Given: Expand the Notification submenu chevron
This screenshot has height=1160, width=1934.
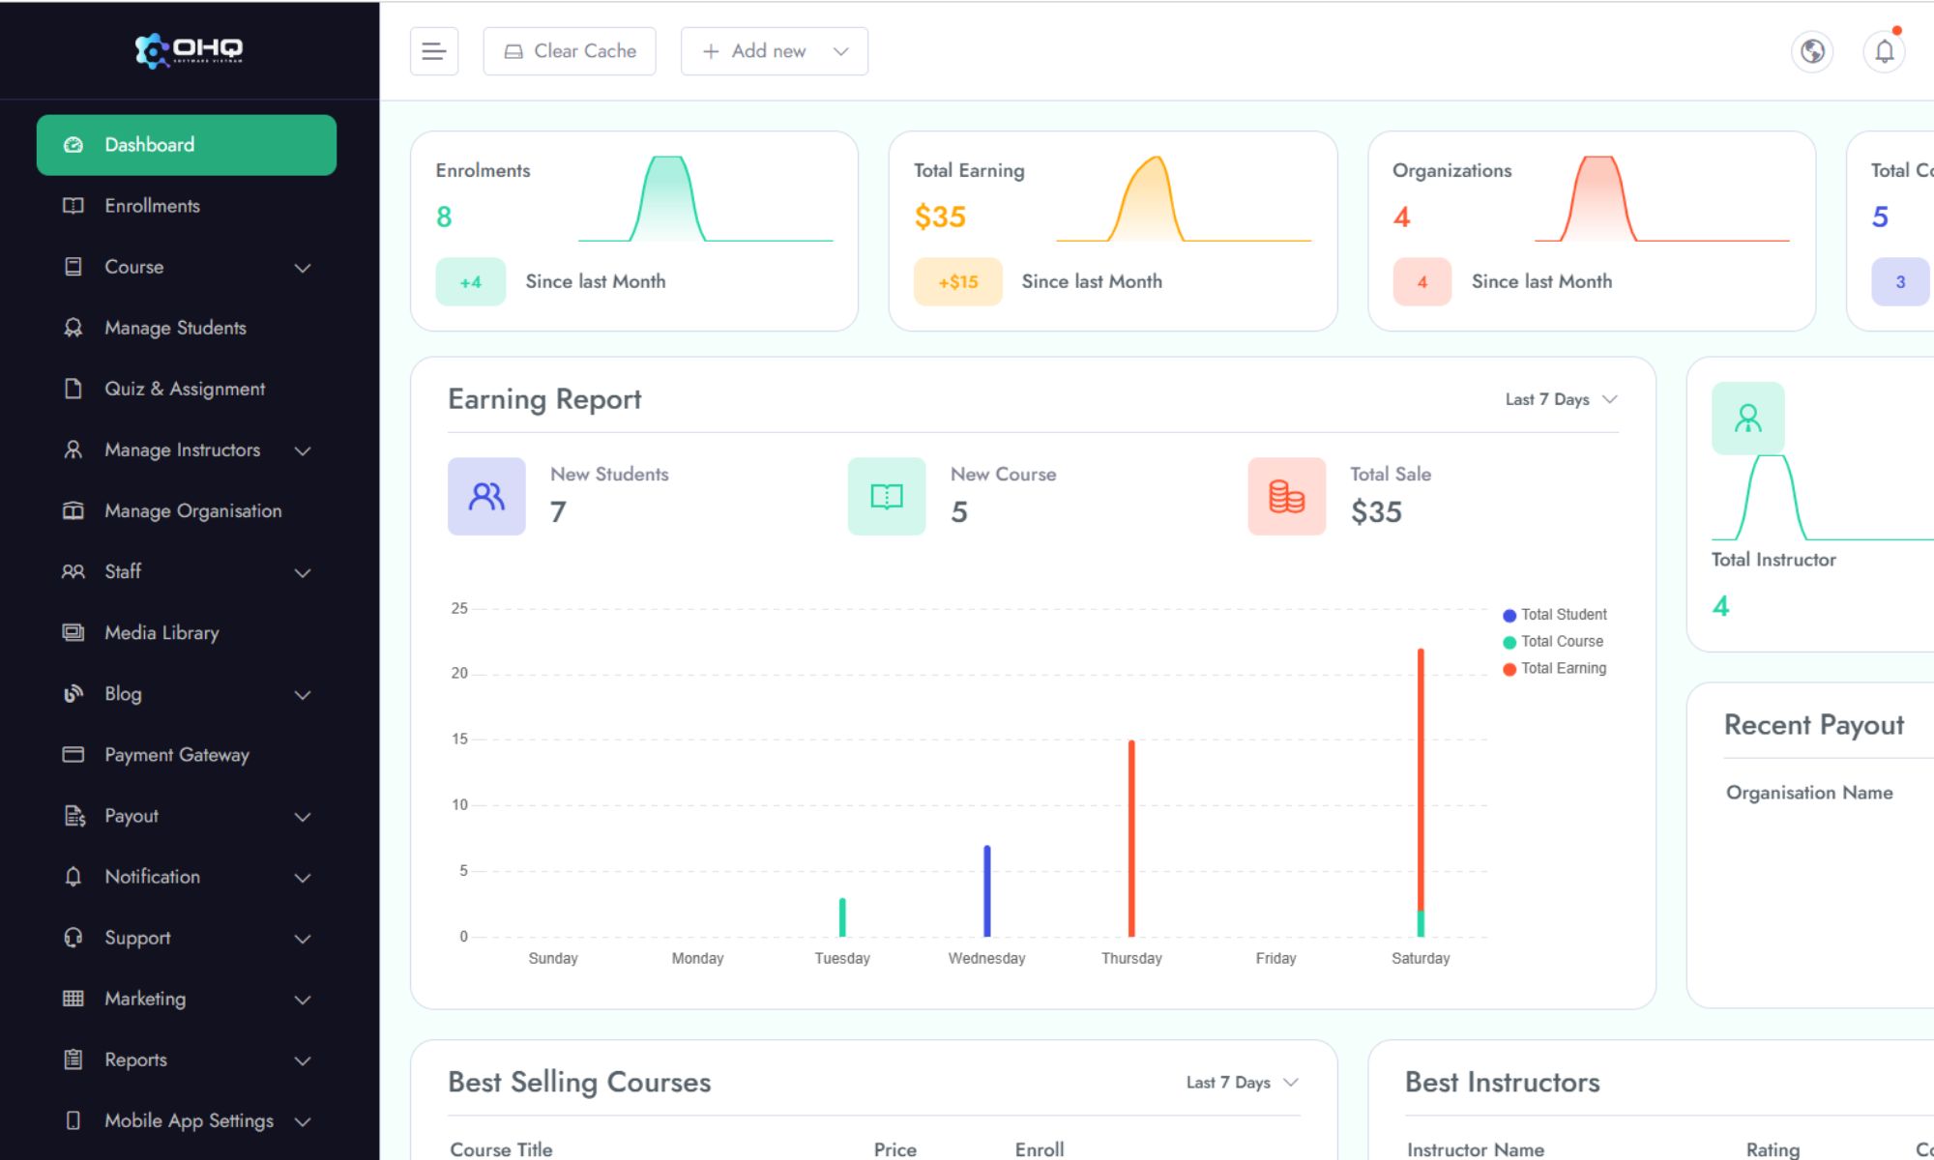Looking at the screenshot, I should tap(303, 878).
